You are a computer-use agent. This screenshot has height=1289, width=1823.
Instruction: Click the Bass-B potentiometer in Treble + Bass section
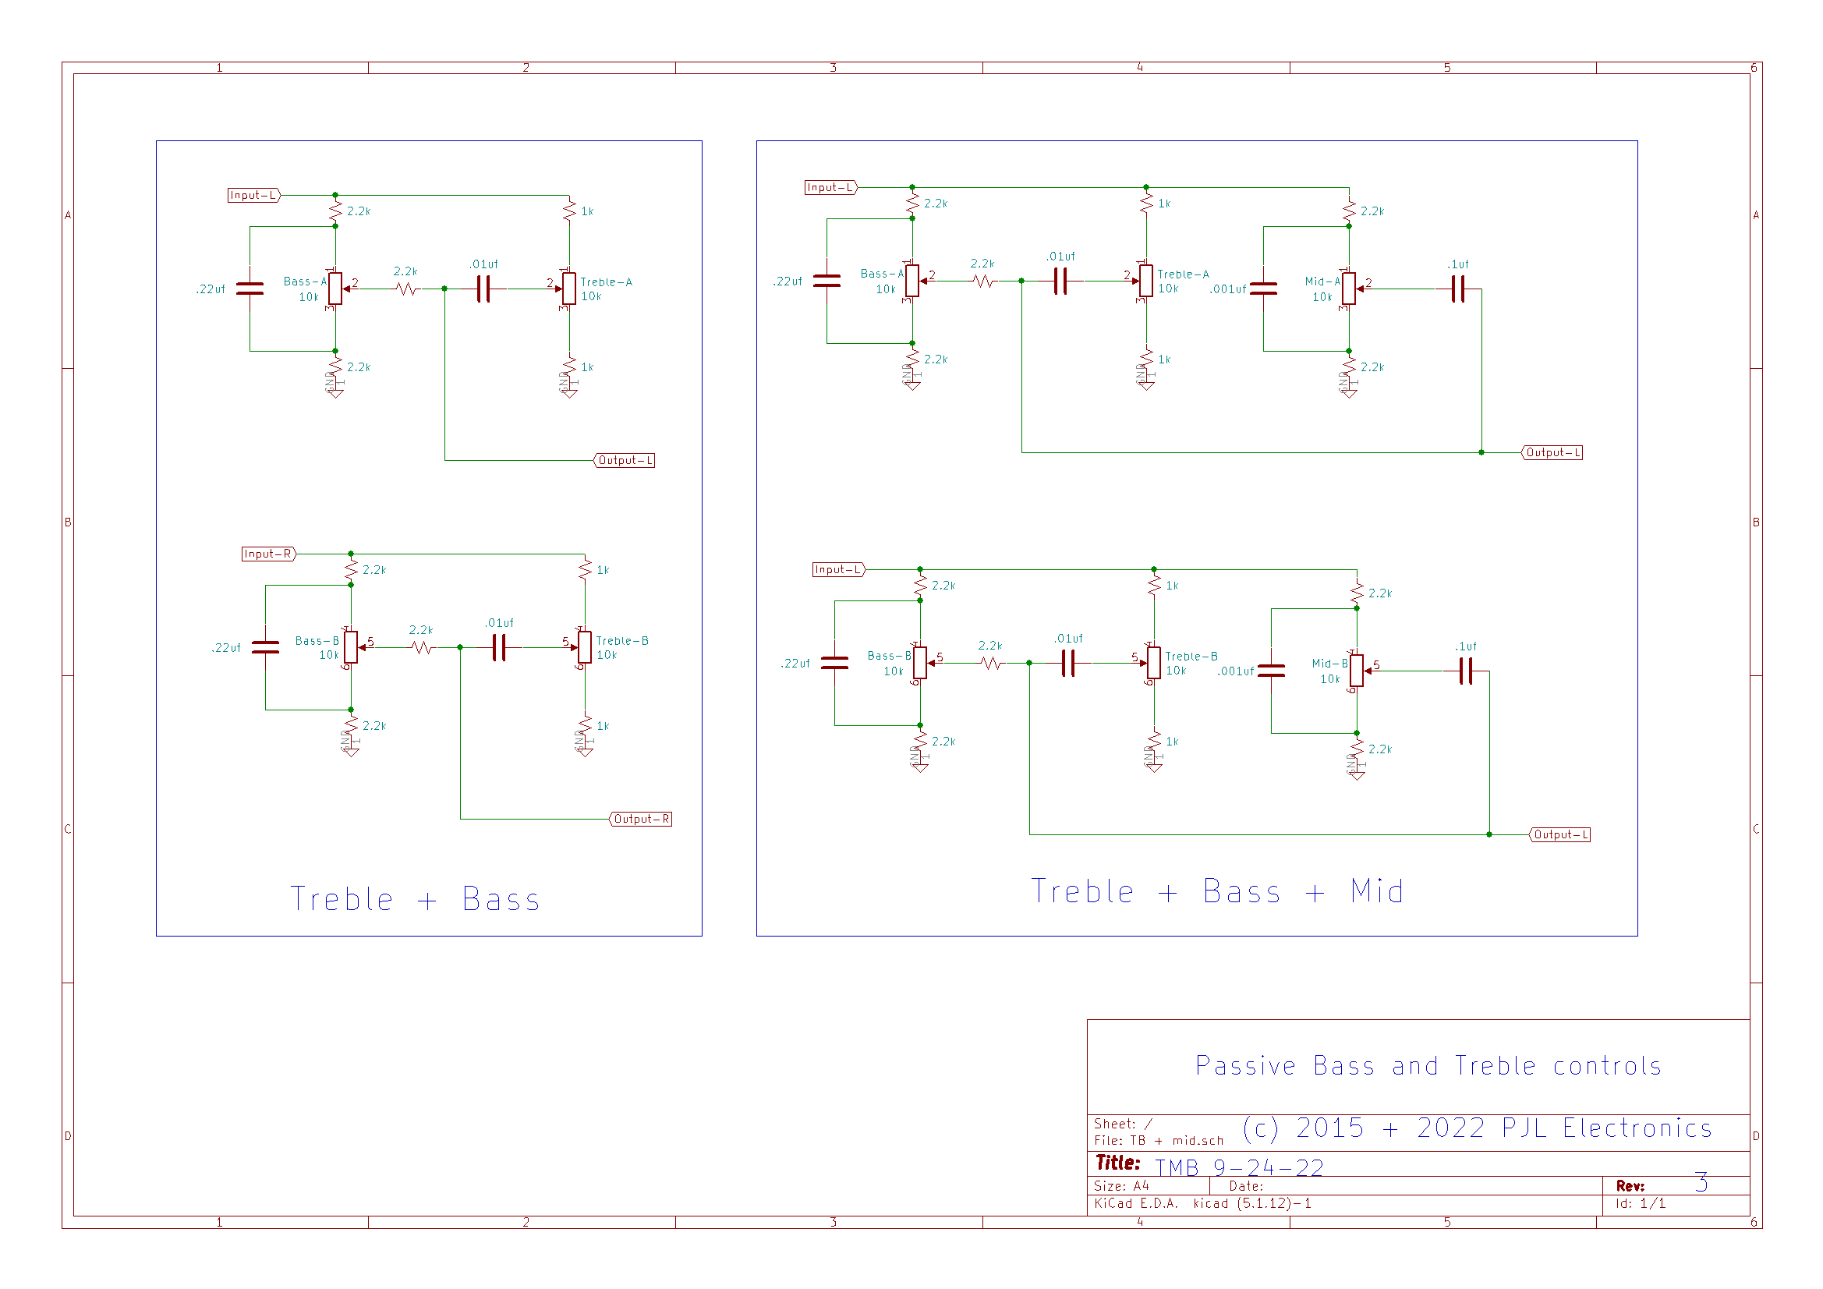coord(351,647)
